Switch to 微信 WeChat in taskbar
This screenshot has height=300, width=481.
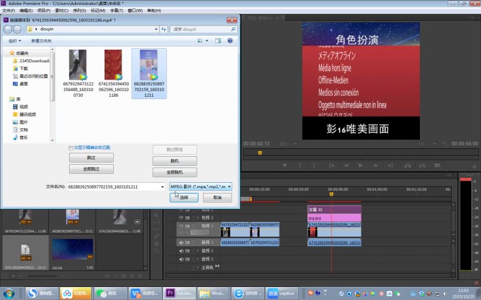click(x=110, y=293)
